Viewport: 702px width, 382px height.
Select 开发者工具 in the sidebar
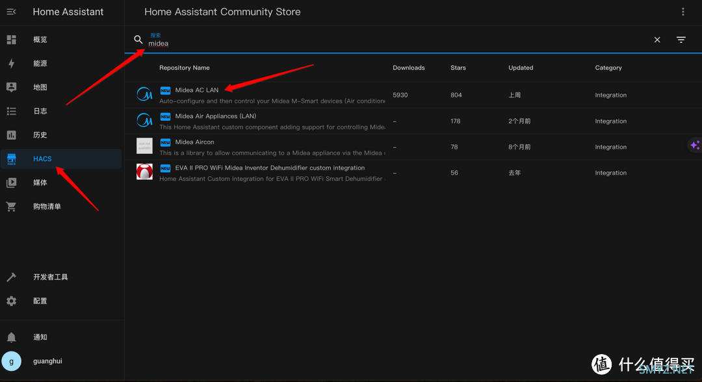pyautogui.click(x=51, y=277)
